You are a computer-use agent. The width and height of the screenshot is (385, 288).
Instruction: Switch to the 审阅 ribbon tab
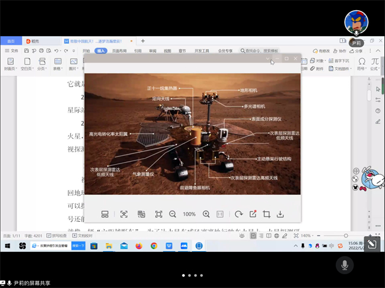pos(152,51)
